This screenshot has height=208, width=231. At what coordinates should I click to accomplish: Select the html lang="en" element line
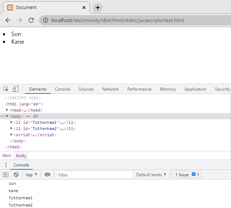click(24, 104)
